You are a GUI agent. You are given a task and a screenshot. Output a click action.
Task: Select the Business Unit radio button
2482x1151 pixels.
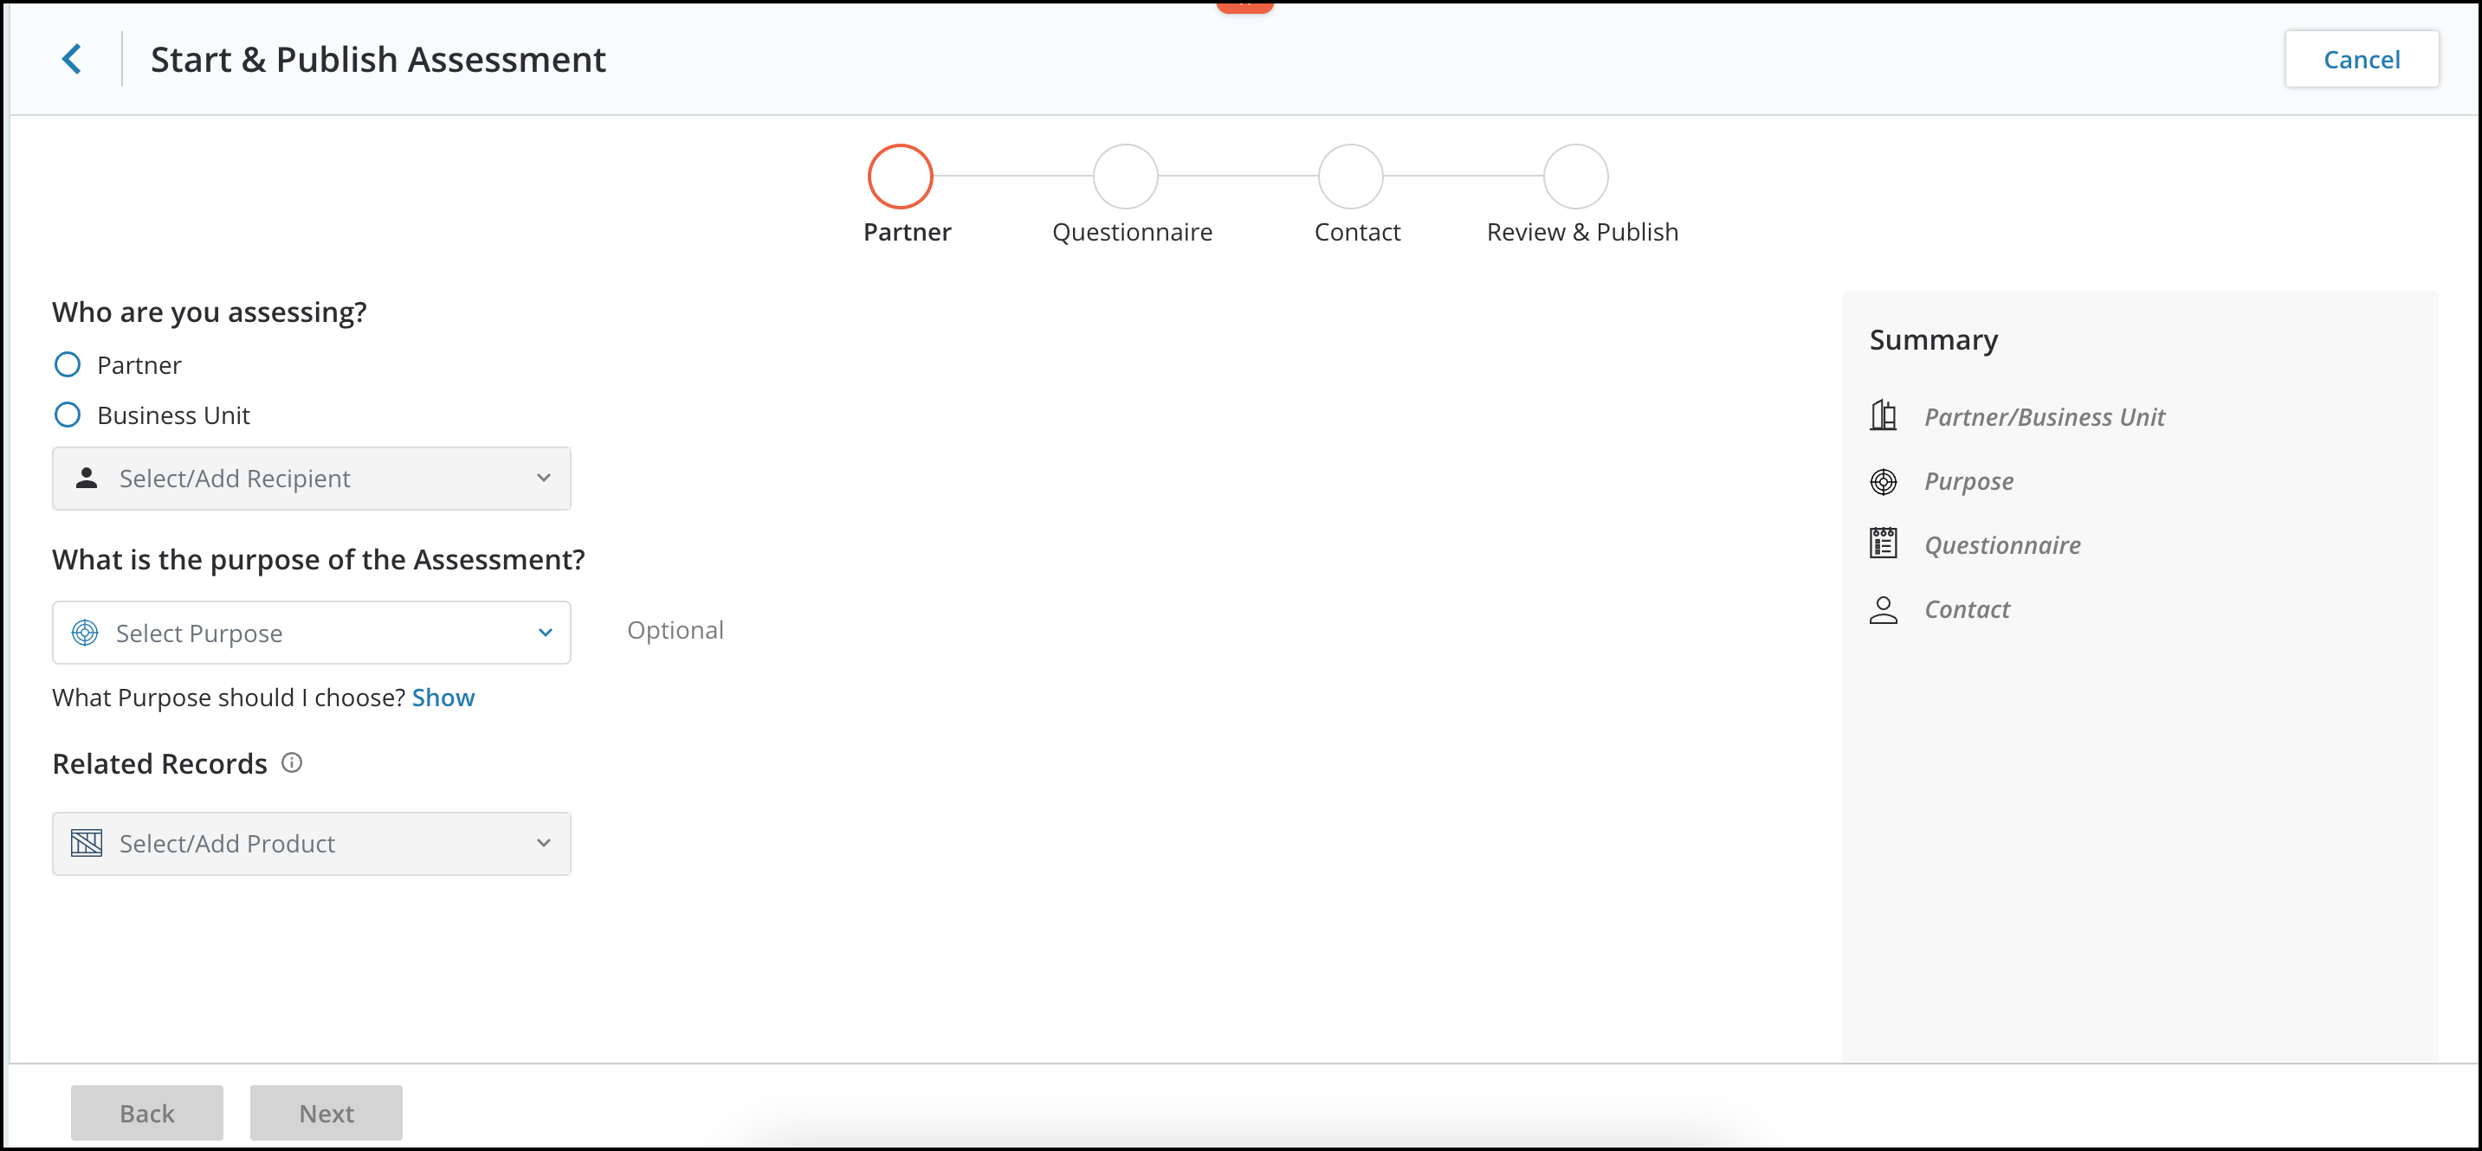tap(68, 415)
